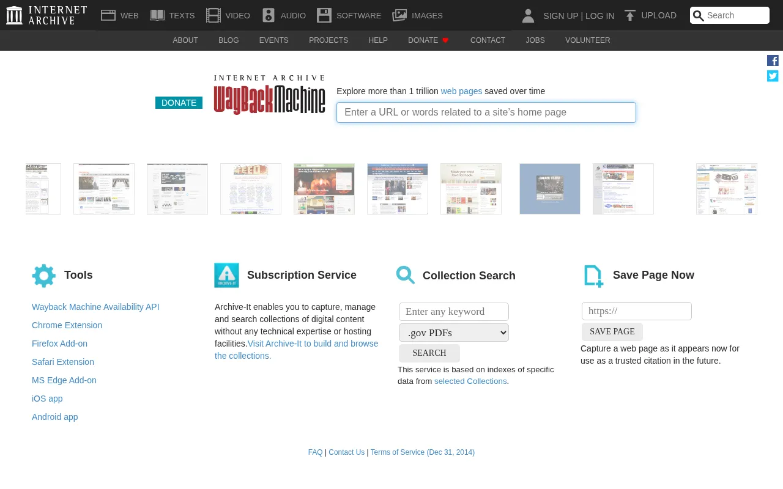This screenshot has height=489, width=783.
Task: Follow the 'web pages' link
Action: [462, 91]
